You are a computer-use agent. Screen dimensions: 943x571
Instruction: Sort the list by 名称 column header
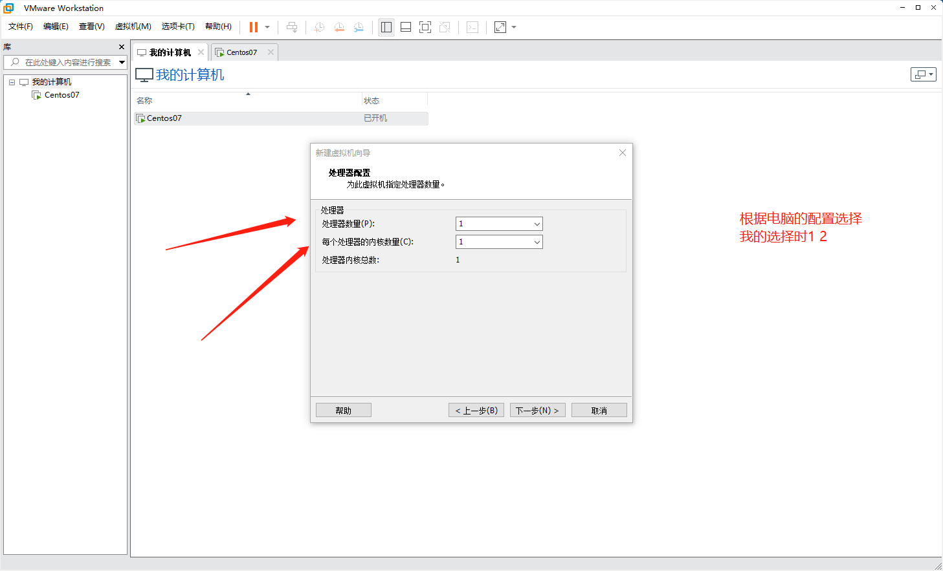click(x=248, y=100)
